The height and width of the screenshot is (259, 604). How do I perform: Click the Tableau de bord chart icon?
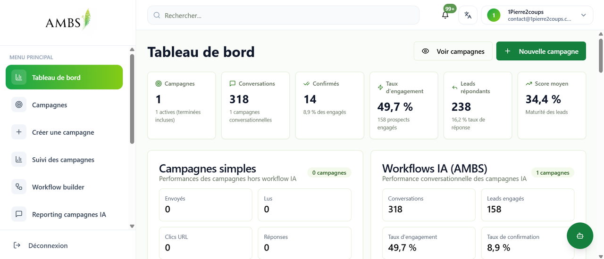(x=19, y=77)
